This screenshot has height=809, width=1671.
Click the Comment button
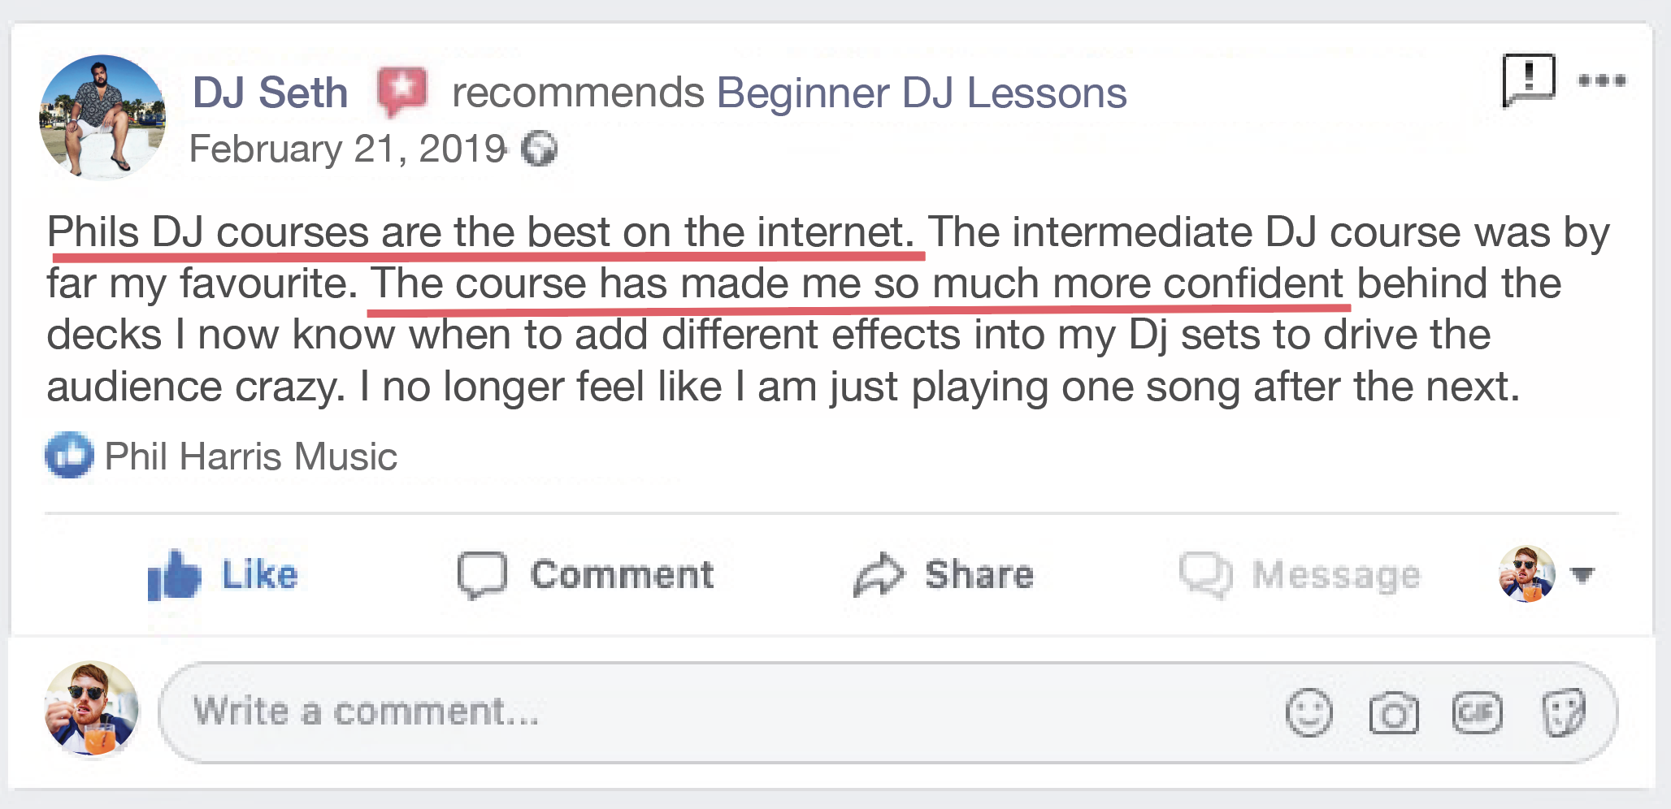click(586, 574)
